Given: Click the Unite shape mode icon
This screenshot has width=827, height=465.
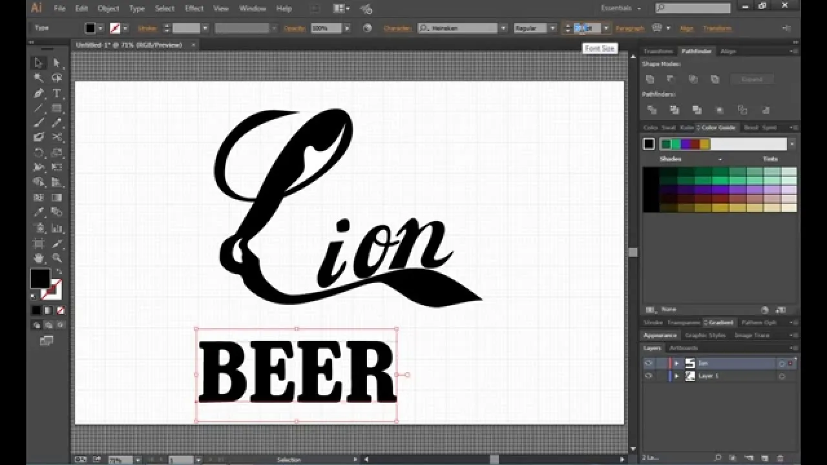Looking at the screenshot, I should point(650,79).
